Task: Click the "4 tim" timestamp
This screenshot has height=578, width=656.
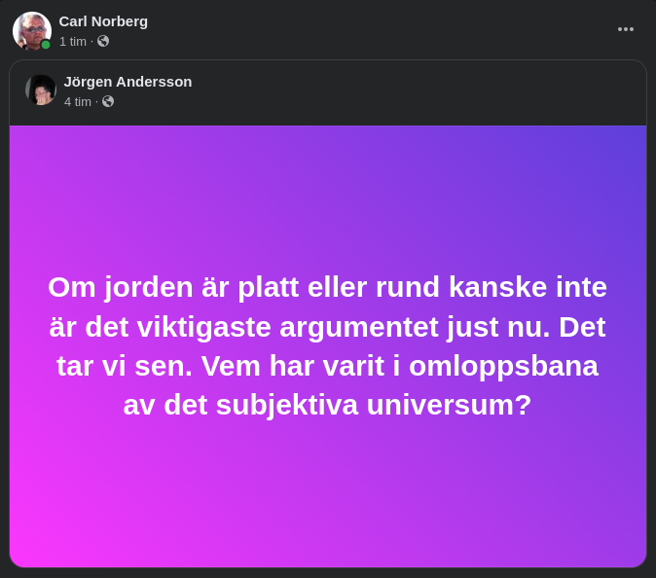Action: pyautogui.click(x=77, y=101)
